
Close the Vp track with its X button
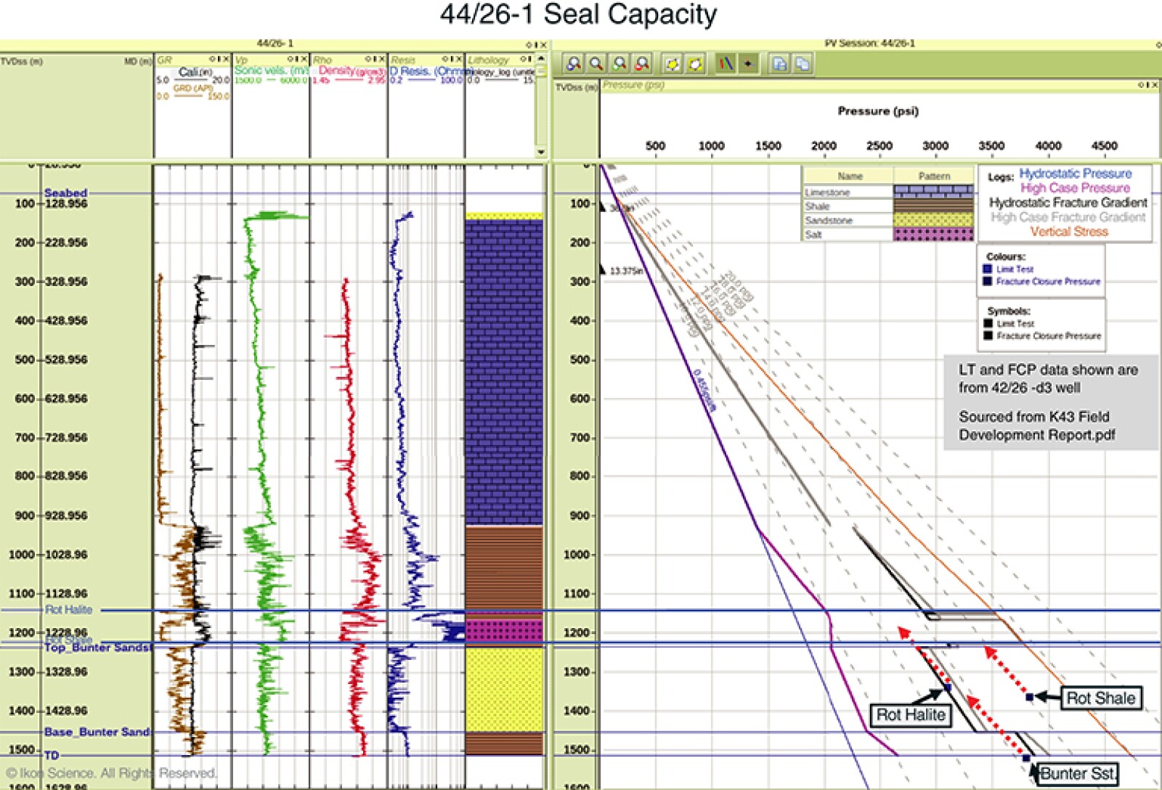point(305,59)
